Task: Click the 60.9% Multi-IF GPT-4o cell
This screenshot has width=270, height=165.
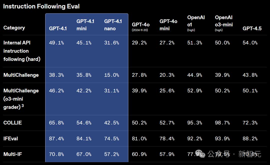Action: 139,154
